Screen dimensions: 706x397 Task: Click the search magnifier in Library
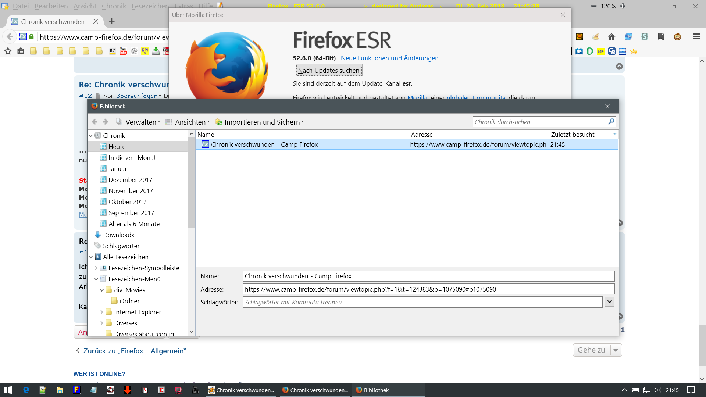(x=611, y=122)
